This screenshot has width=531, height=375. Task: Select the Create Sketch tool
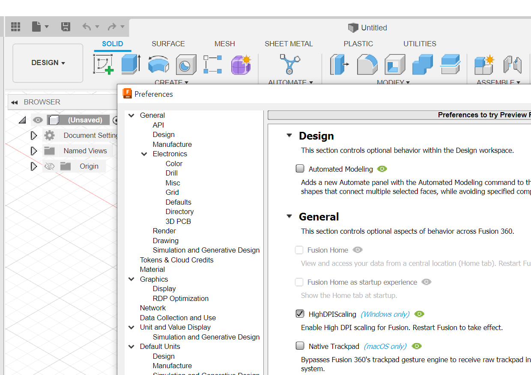tap(103, 64)
